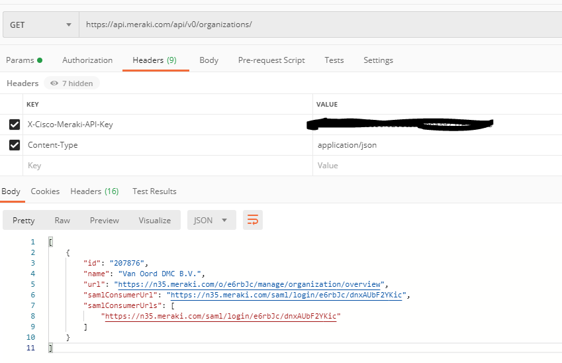The width and height of the screenshot is (562, 363).
Task: Click the request URL input field
Action: [318, 25]
